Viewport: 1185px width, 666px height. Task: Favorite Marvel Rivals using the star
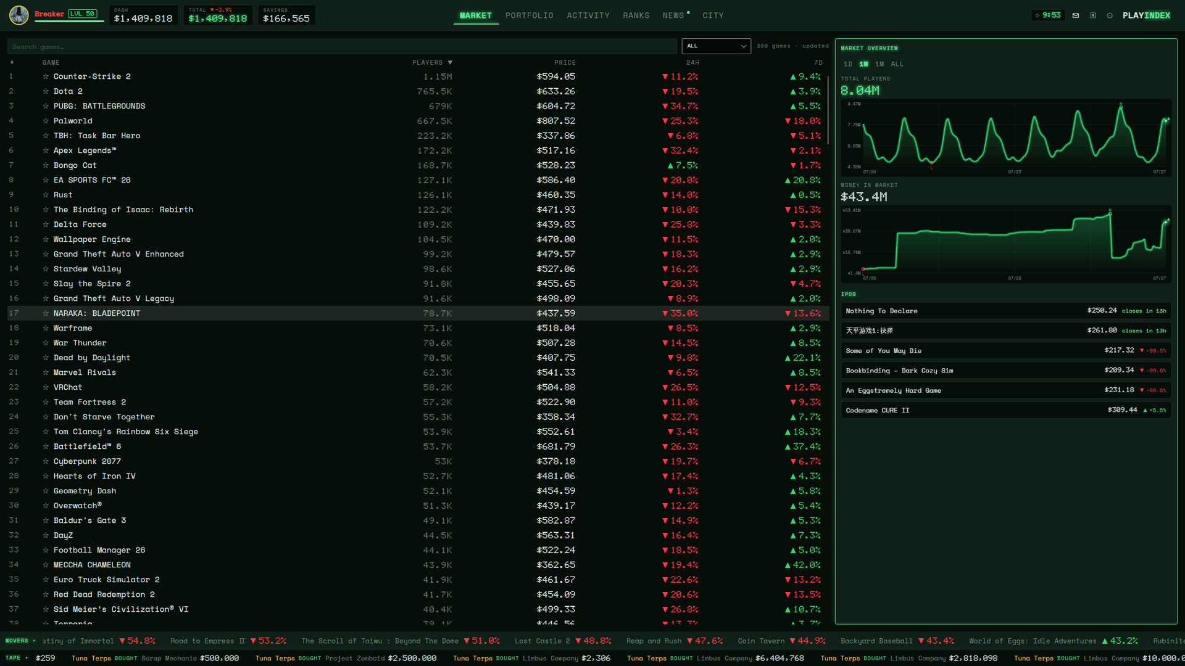pos(46,372)
